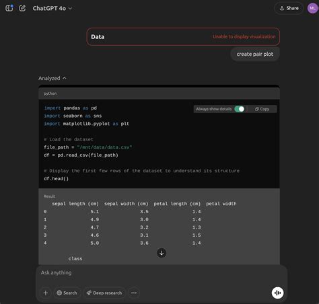Select the 'petal width' column header

(x=221, y=204)
